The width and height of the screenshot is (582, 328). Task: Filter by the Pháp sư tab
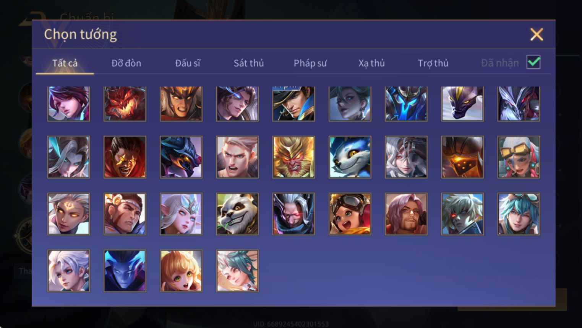click(x=310, y=63)
